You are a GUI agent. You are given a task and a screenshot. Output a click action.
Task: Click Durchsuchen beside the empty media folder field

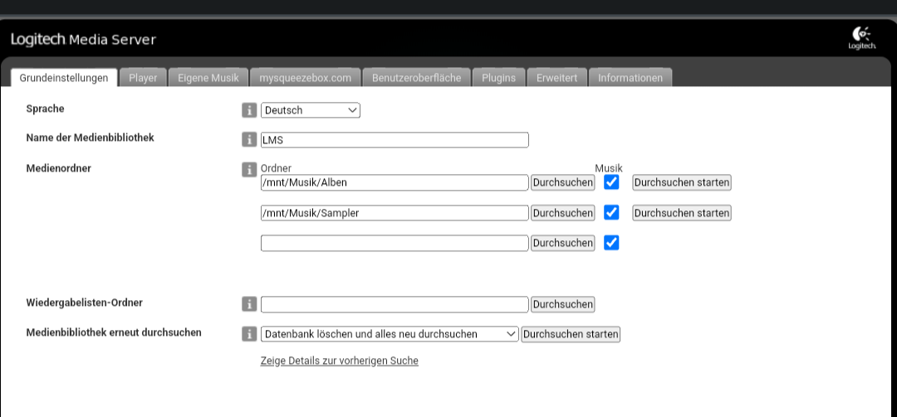[x=563, y=243]
